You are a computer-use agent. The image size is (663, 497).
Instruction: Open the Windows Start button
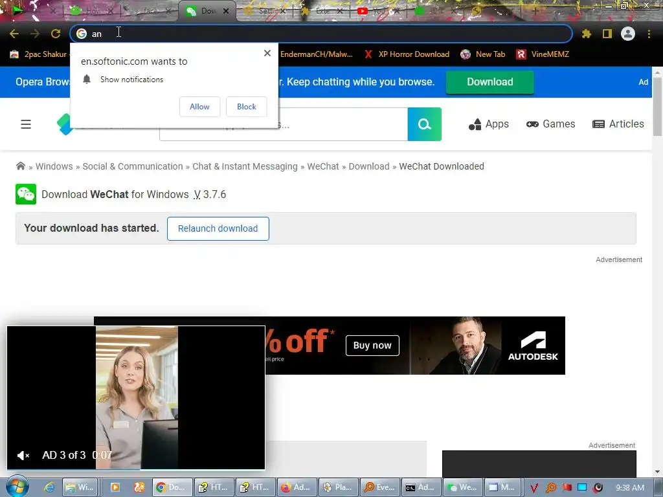coord(17,487)
